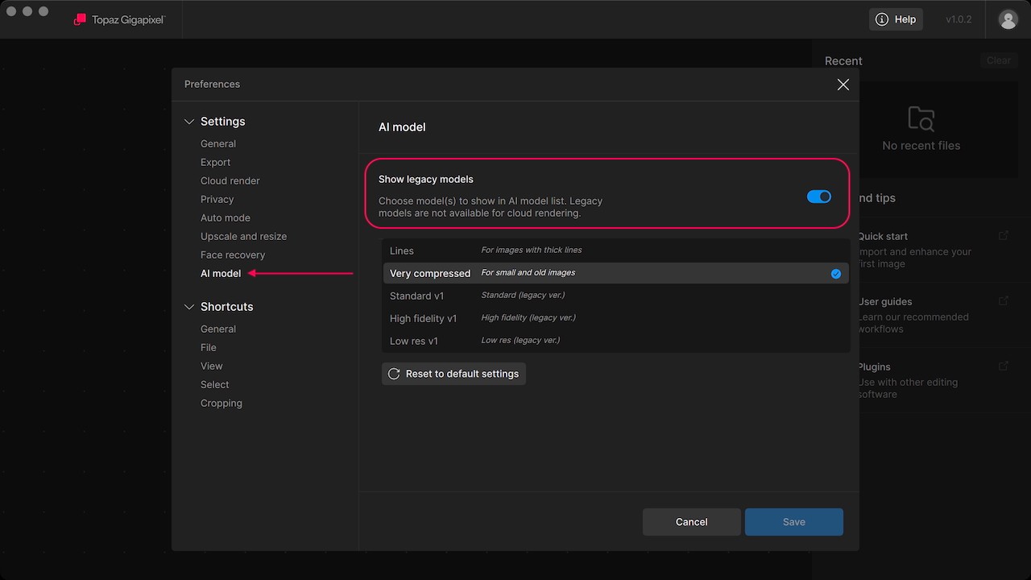Open the Quick start tip
Screen dimensions: 1031x580
[x=936, y=250]
